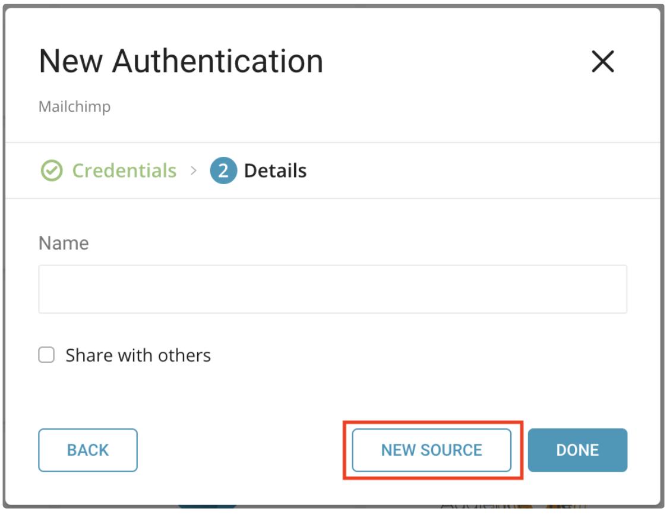
Task: Click the New Authentication heading
Action: 181,61
